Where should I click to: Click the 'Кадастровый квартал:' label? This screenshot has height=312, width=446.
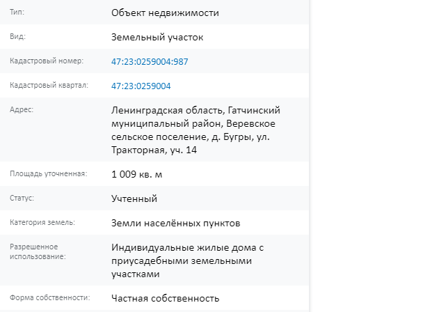[x=49, y=85]
